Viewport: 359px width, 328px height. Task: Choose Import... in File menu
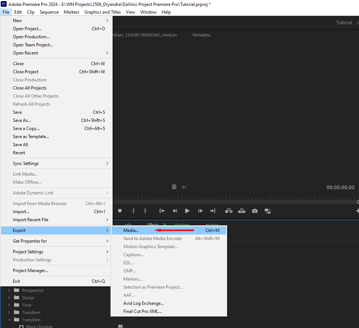tap(56, 212)
